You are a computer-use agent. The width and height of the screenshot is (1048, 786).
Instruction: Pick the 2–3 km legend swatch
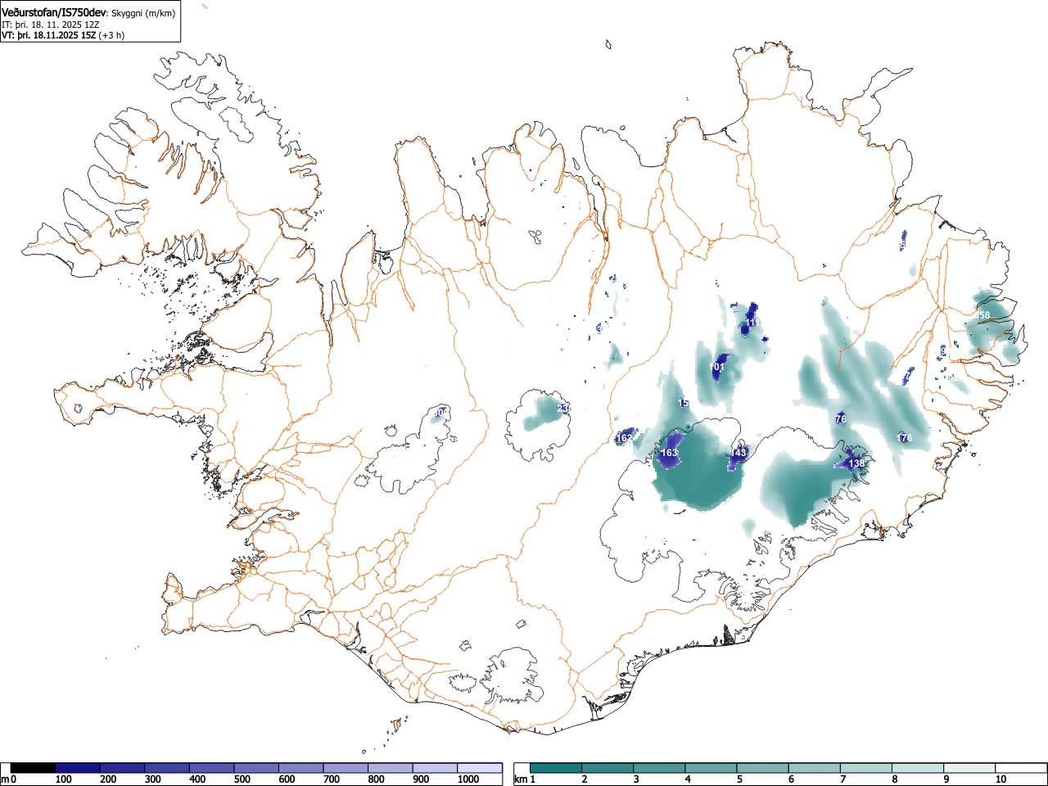point(608,768)
